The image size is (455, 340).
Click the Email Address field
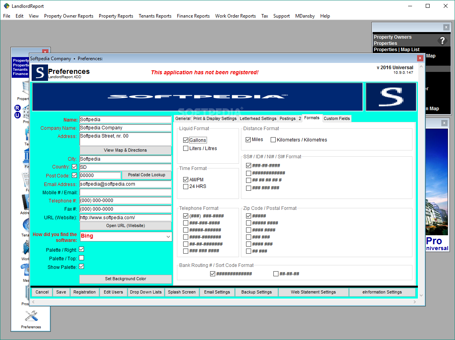(x=125, y=184)
